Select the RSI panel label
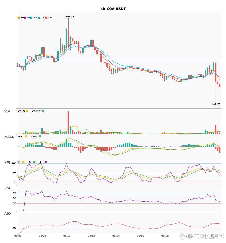Image resolution: width=226 pixels, height=243 pixels. coord(7,188)
